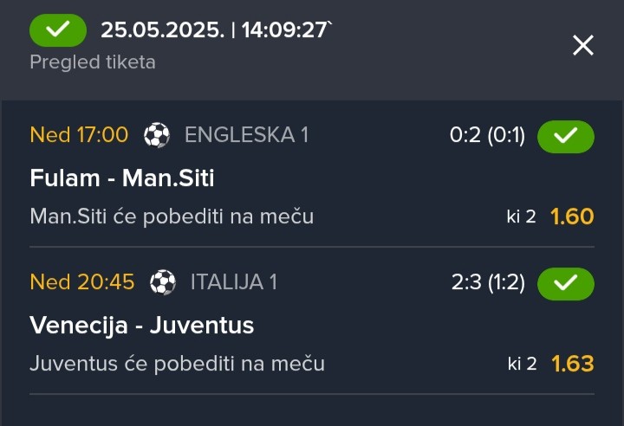Click the green checkmark for Venecija - Juventus
Screen dimensions: 624x426
565,284
